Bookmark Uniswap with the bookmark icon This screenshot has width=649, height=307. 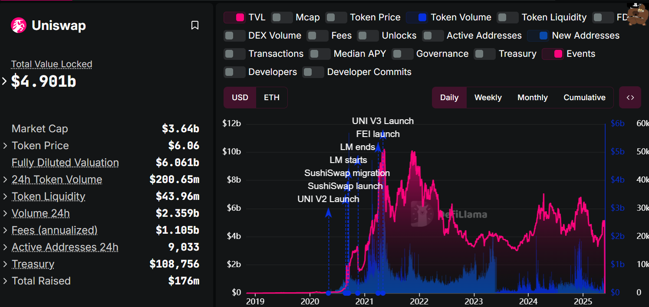[x=195, y=26]
